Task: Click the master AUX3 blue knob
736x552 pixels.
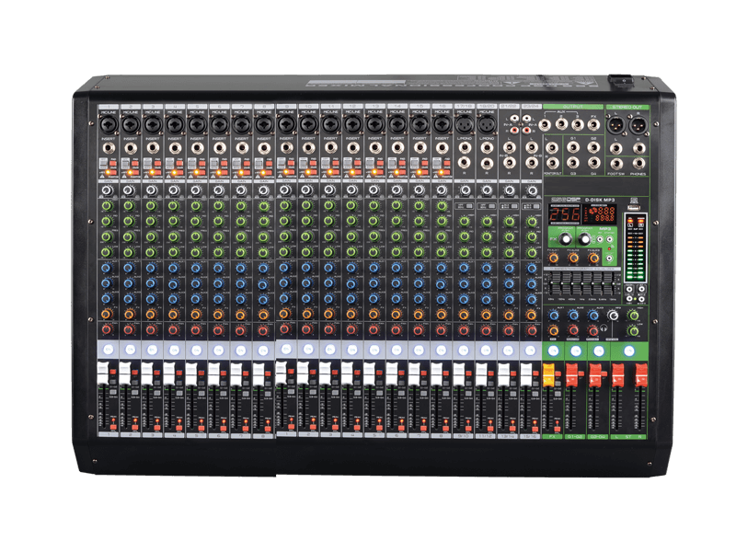Action: pos(593,316)
